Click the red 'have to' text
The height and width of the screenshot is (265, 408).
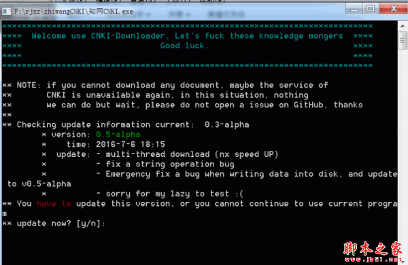[x=54, y=204]
